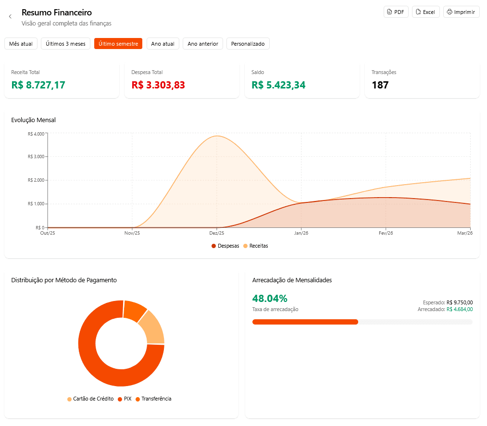Click the Transferência legend item
Screen dimensions: 487x426
click(x=153, y=399)
